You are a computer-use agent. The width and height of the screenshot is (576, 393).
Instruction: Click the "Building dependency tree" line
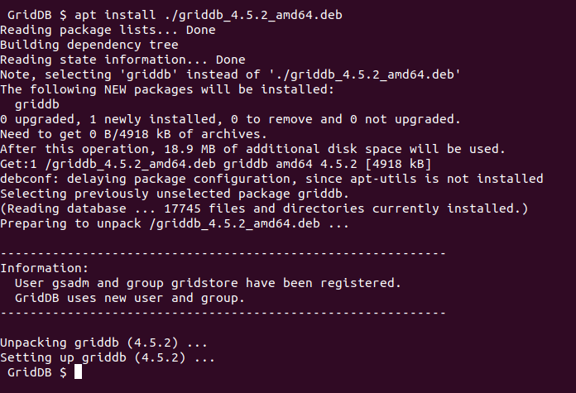pyautogui.click(x=89, y=45)
